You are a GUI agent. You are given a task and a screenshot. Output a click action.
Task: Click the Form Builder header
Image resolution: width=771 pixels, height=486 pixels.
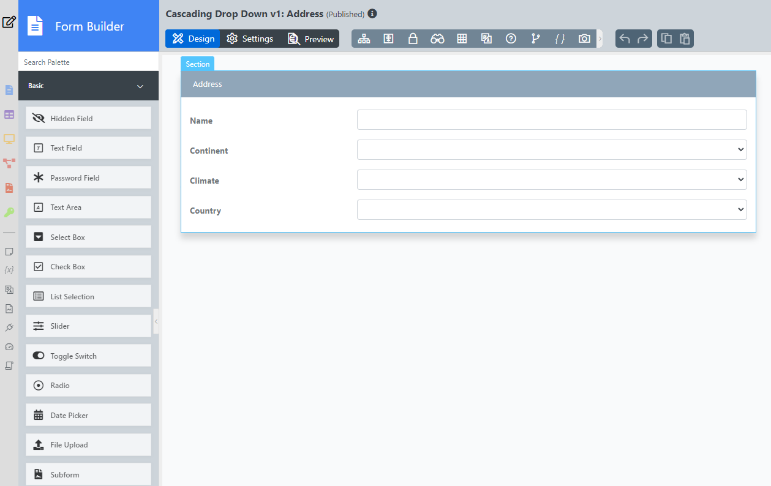89,26
